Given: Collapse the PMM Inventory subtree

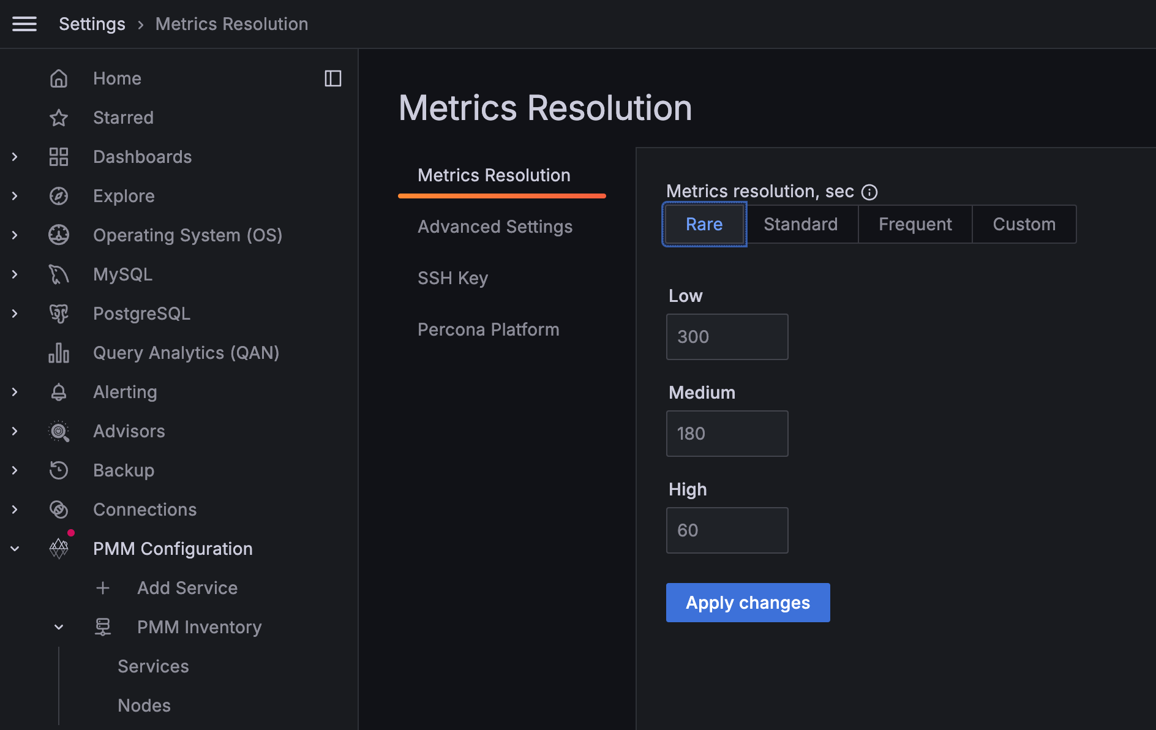Looking at the screenshot, I should 59,627.
